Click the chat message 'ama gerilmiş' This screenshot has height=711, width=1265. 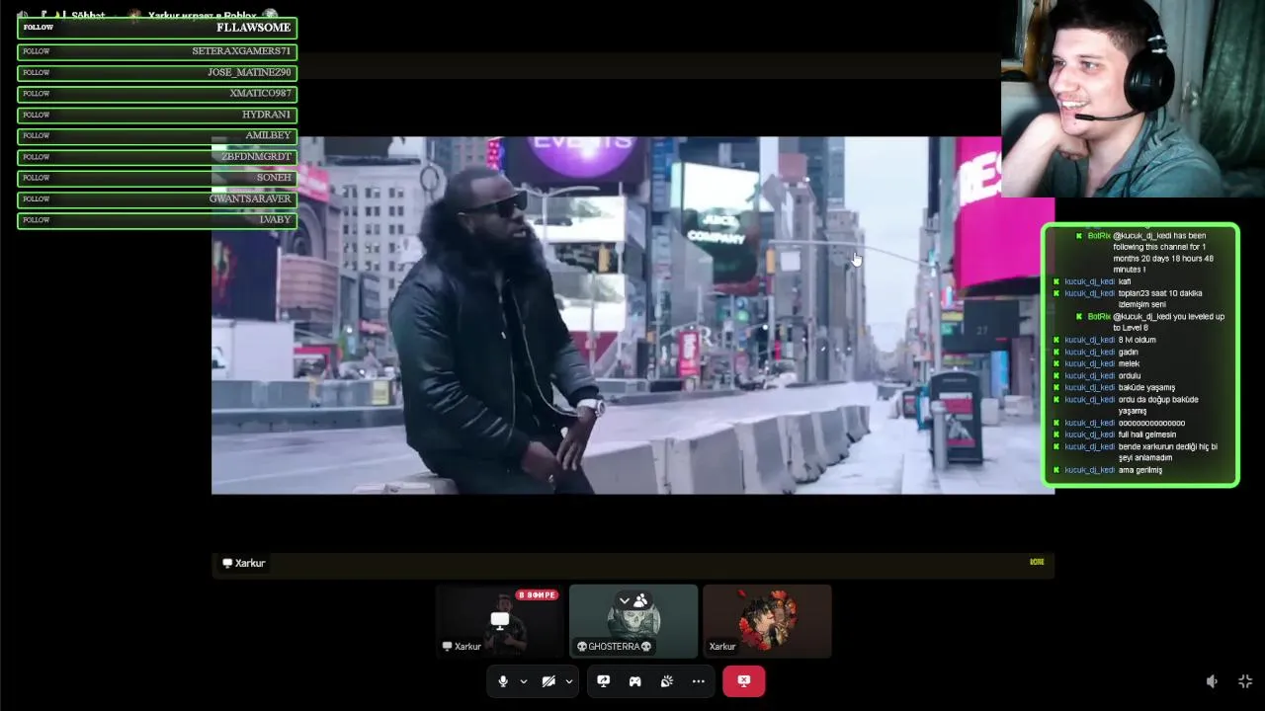coord(1140,470)
